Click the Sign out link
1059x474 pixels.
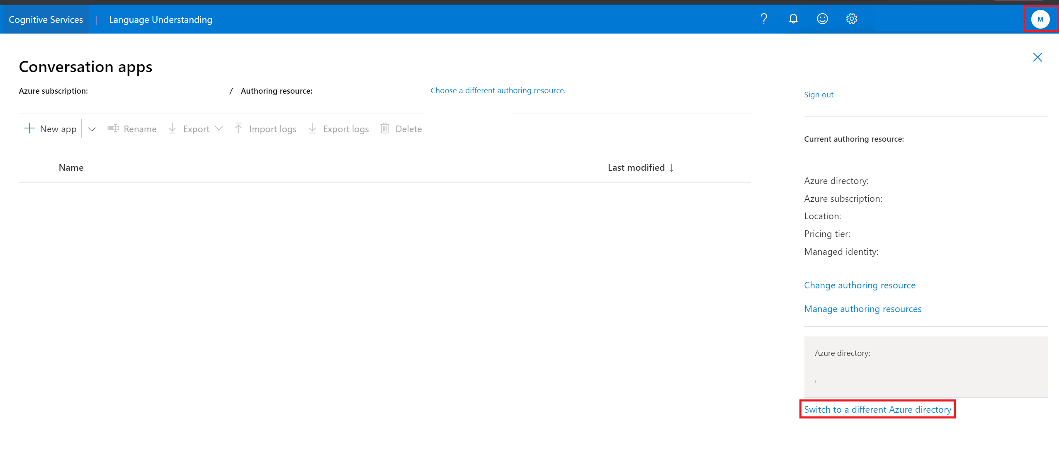click(x=819, y=94)
